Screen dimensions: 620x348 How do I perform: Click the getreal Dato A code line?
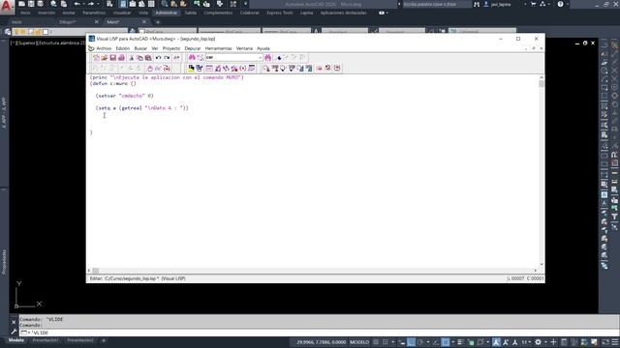pyautogui.click(x=142, y=108)
